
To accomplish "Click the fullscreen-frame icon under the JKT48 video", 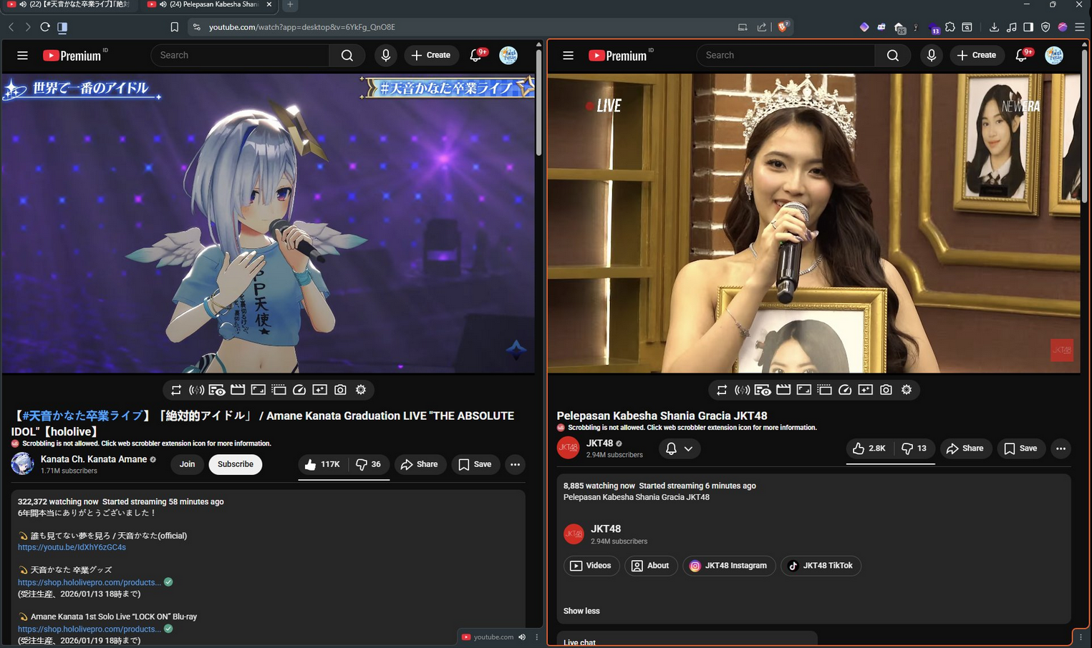I will [x=804, y=390].
